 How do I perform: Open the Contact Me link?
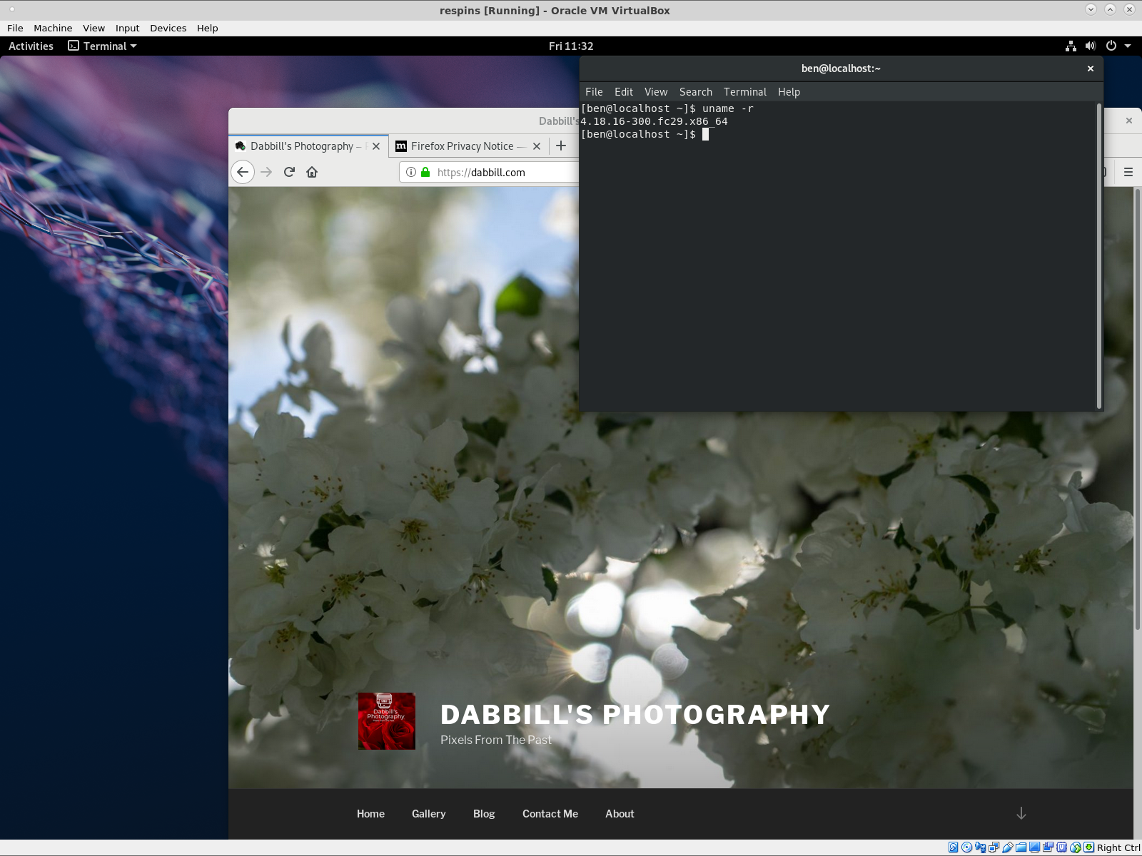click(x=550, y=813)
